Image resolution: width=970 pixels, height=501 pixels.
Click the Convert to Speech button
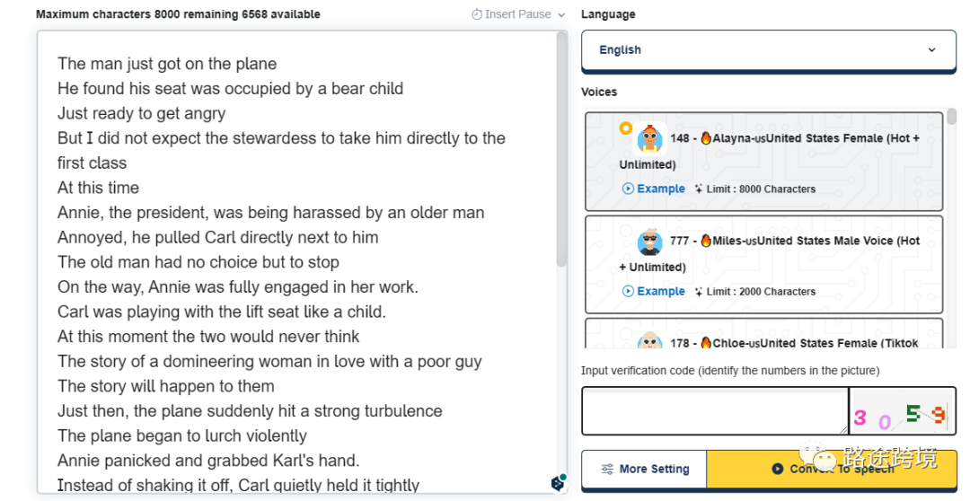(x=832, y=469)
